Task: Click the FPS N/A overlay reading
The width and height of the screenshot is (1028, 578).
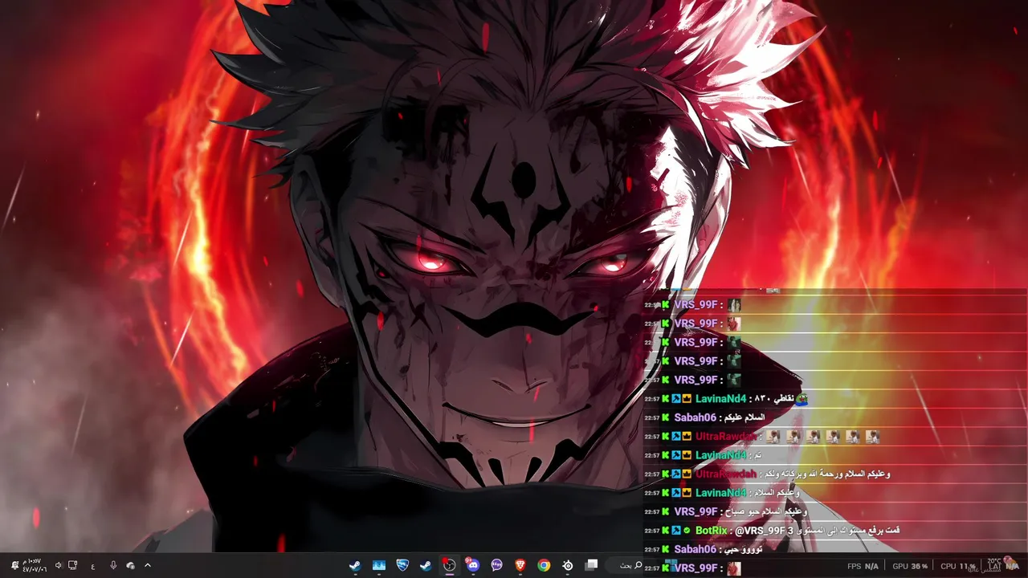Action: click(863, 566)
